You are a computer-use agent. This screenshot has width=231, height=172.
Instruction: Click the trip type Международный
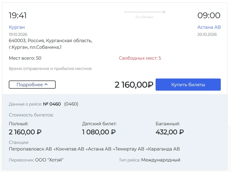point(161,160)
